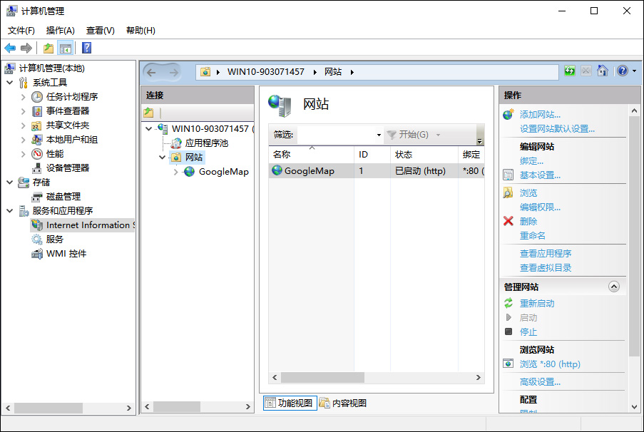Collapse Services and Applications (服务和应用程序) node
The width and height of the screenshot is (644, 432).
[10, 211]
